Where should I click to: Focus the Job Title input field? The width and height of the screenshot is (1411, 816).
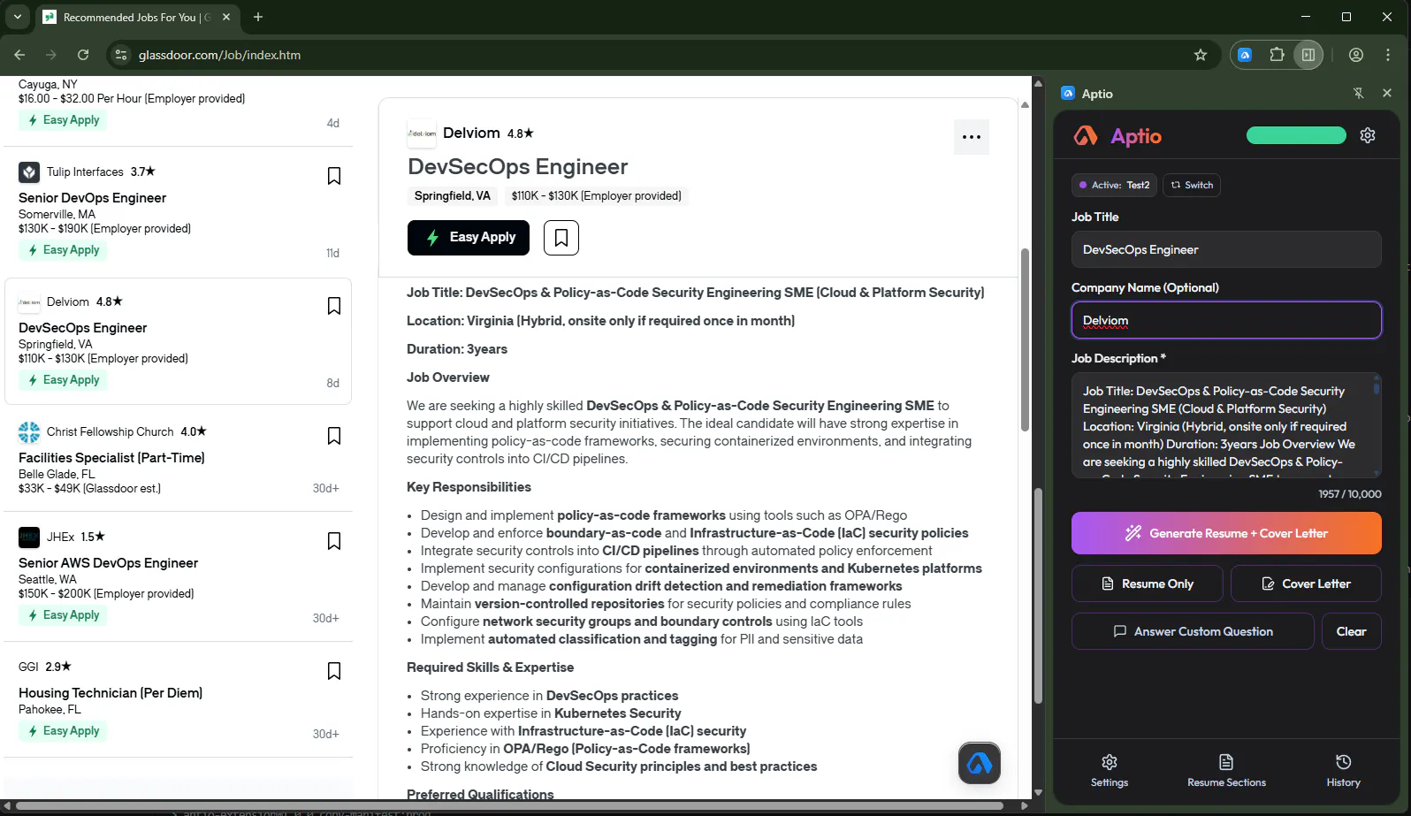point(1226,249)
